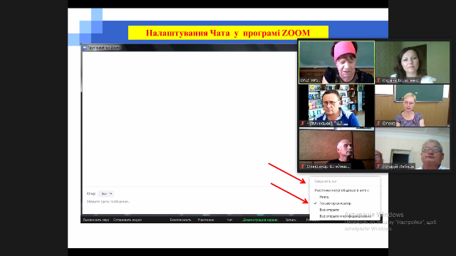Open the Участники participants panel
The height and width of the screenshot is (256, 456).
206,220
